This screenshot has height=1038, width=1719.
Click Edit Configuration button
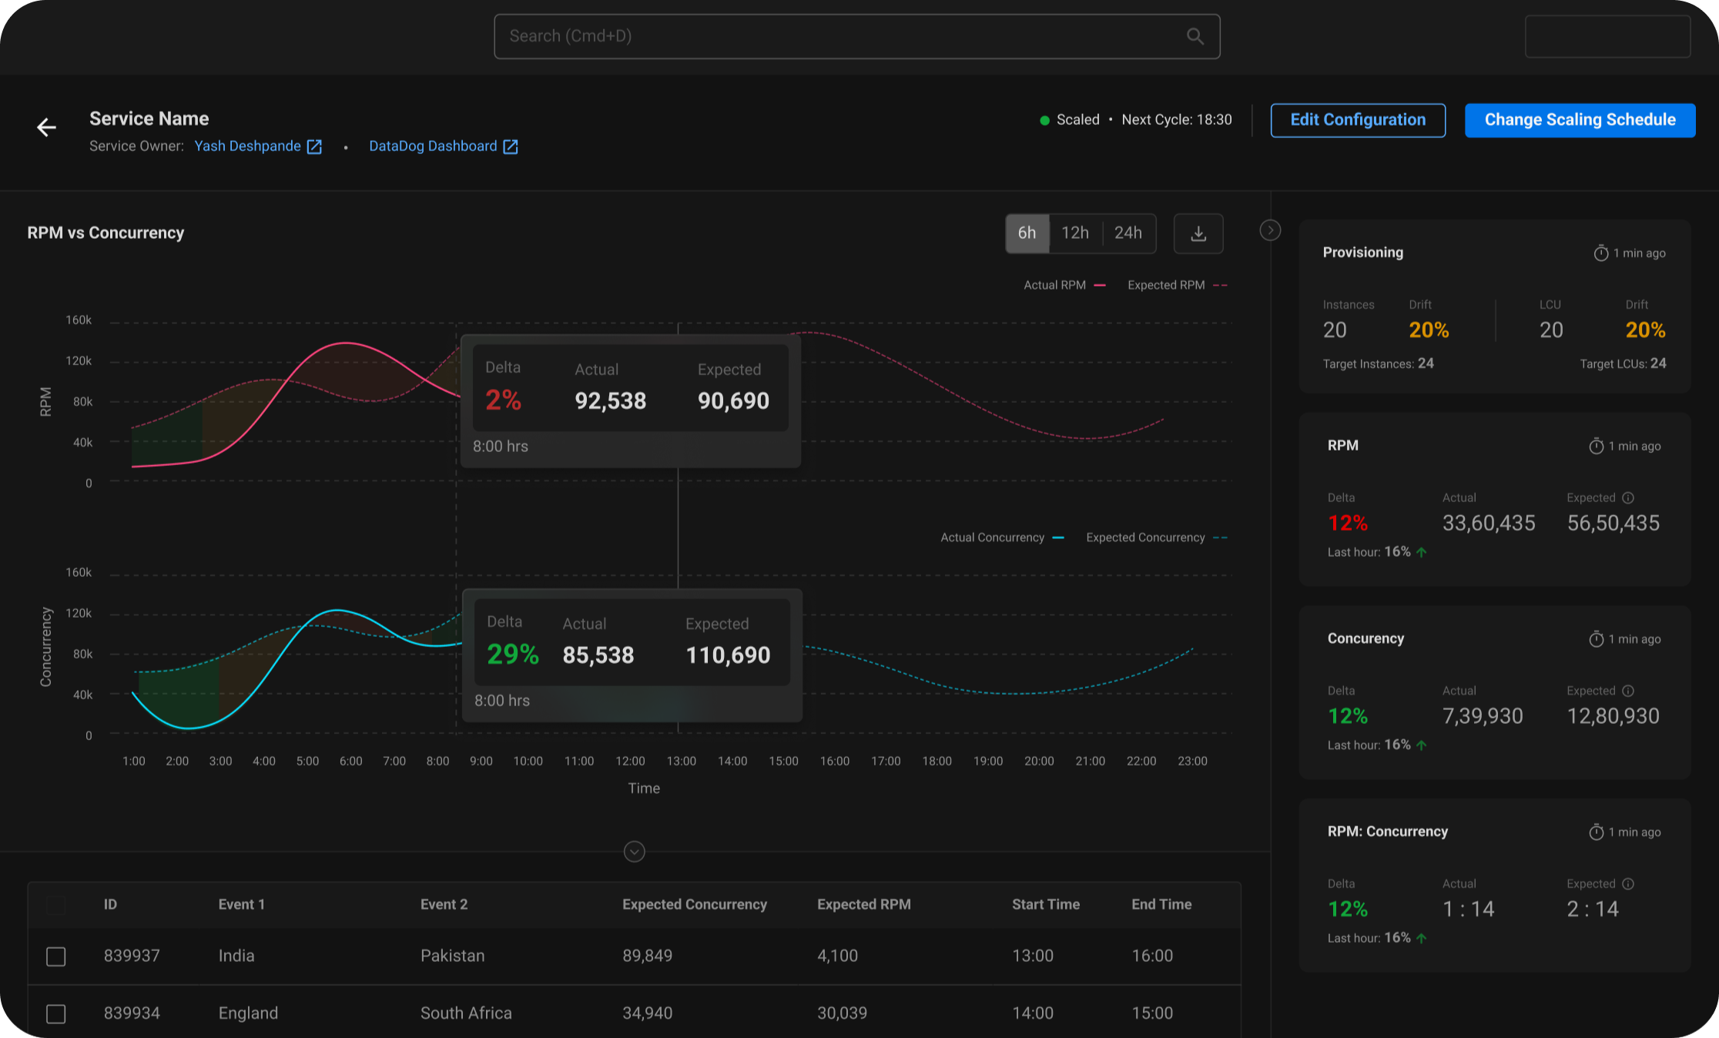click(x=1358, y=120)
